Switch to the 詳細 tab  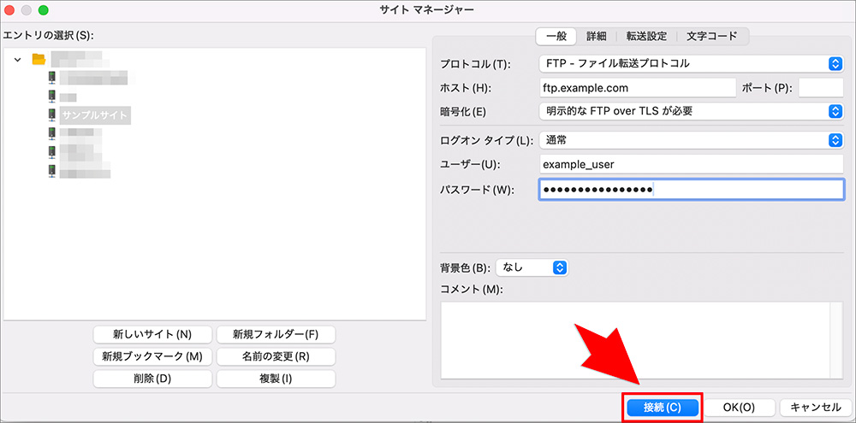click(x=597, y=37)
